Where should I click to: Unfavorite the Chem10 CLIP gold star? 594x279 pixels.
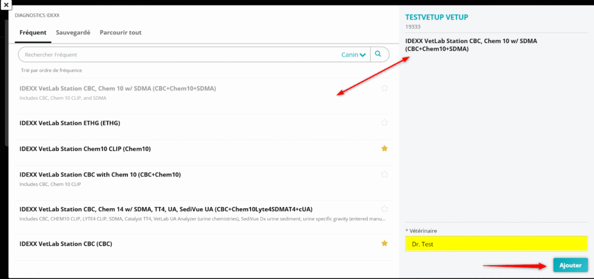click(384, 148)
